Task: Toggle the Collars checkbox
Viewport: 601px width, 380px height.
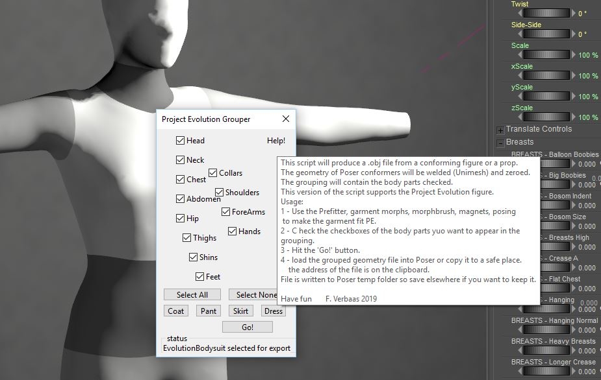Action: (212, 173)
